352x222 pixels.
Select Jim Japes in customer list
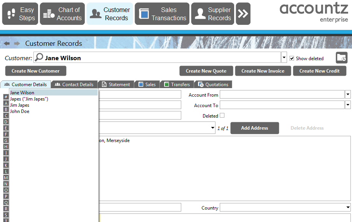point(54,105)
